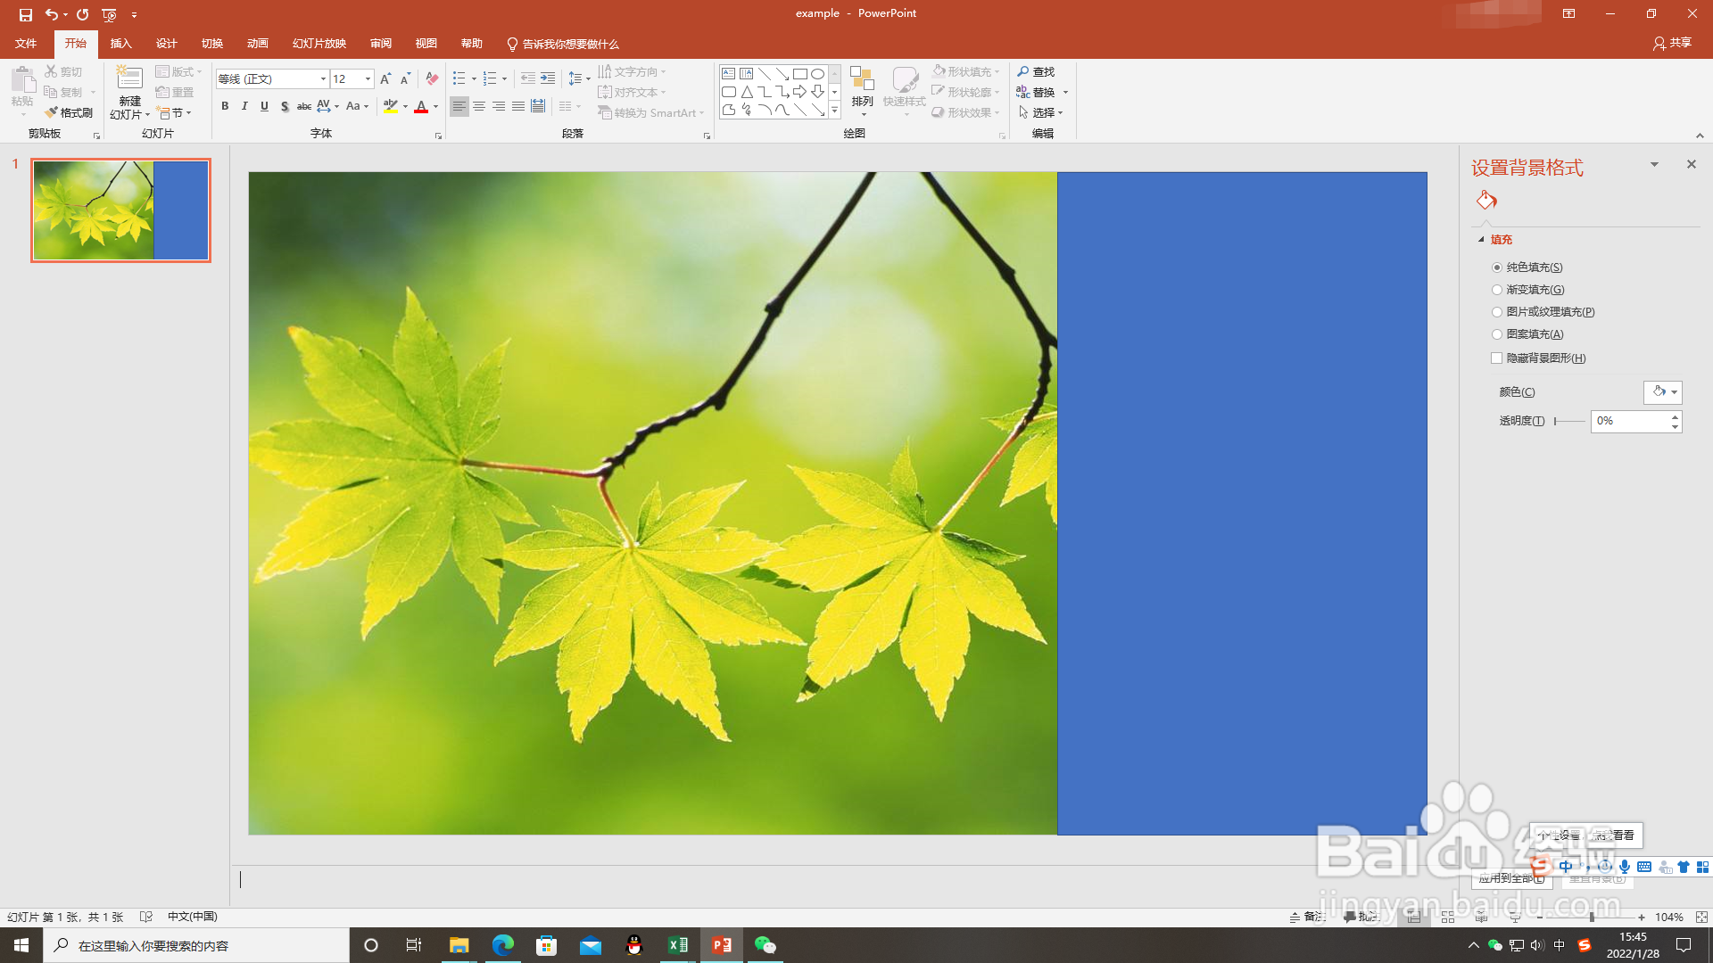Enable hide background graphics checkbox

click(x=1497, y=358)
